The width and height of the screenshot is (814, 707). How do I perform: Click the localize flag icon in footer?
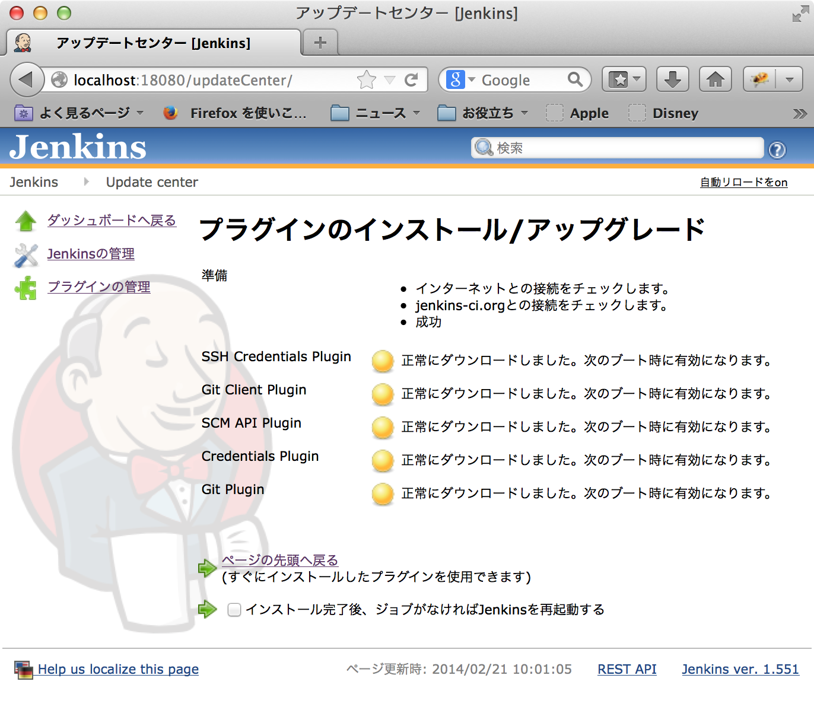[24, 670]
